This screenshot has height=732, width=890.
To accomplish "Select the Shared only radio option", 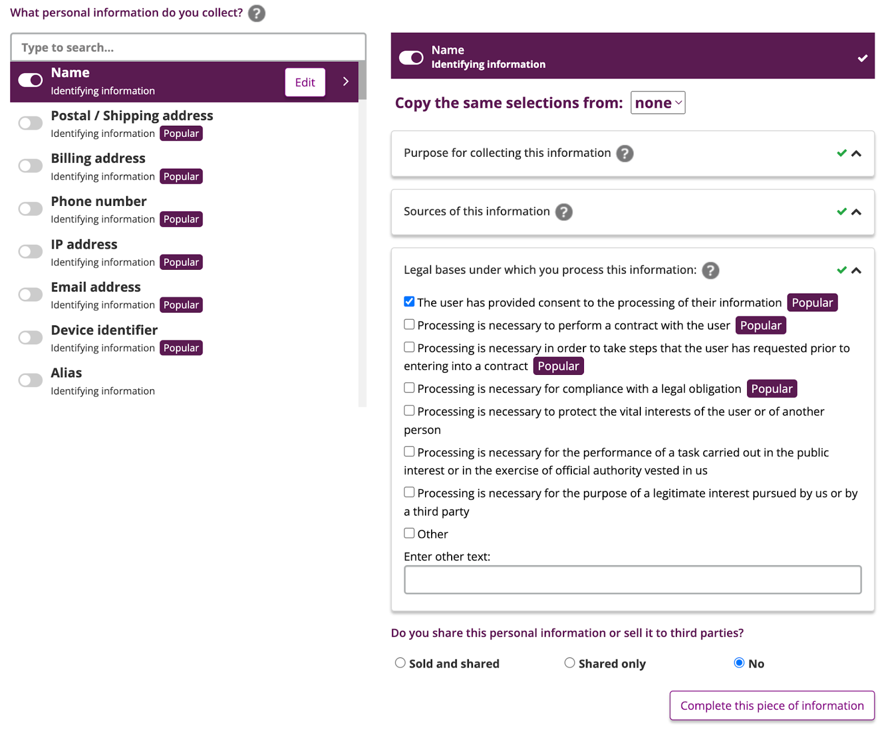I will pos(570,662).
